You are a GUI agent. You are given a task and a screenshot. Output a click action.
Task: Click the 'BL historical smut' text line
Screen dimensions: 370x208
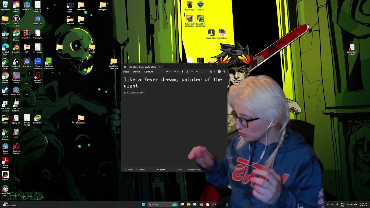coord(134,93)
